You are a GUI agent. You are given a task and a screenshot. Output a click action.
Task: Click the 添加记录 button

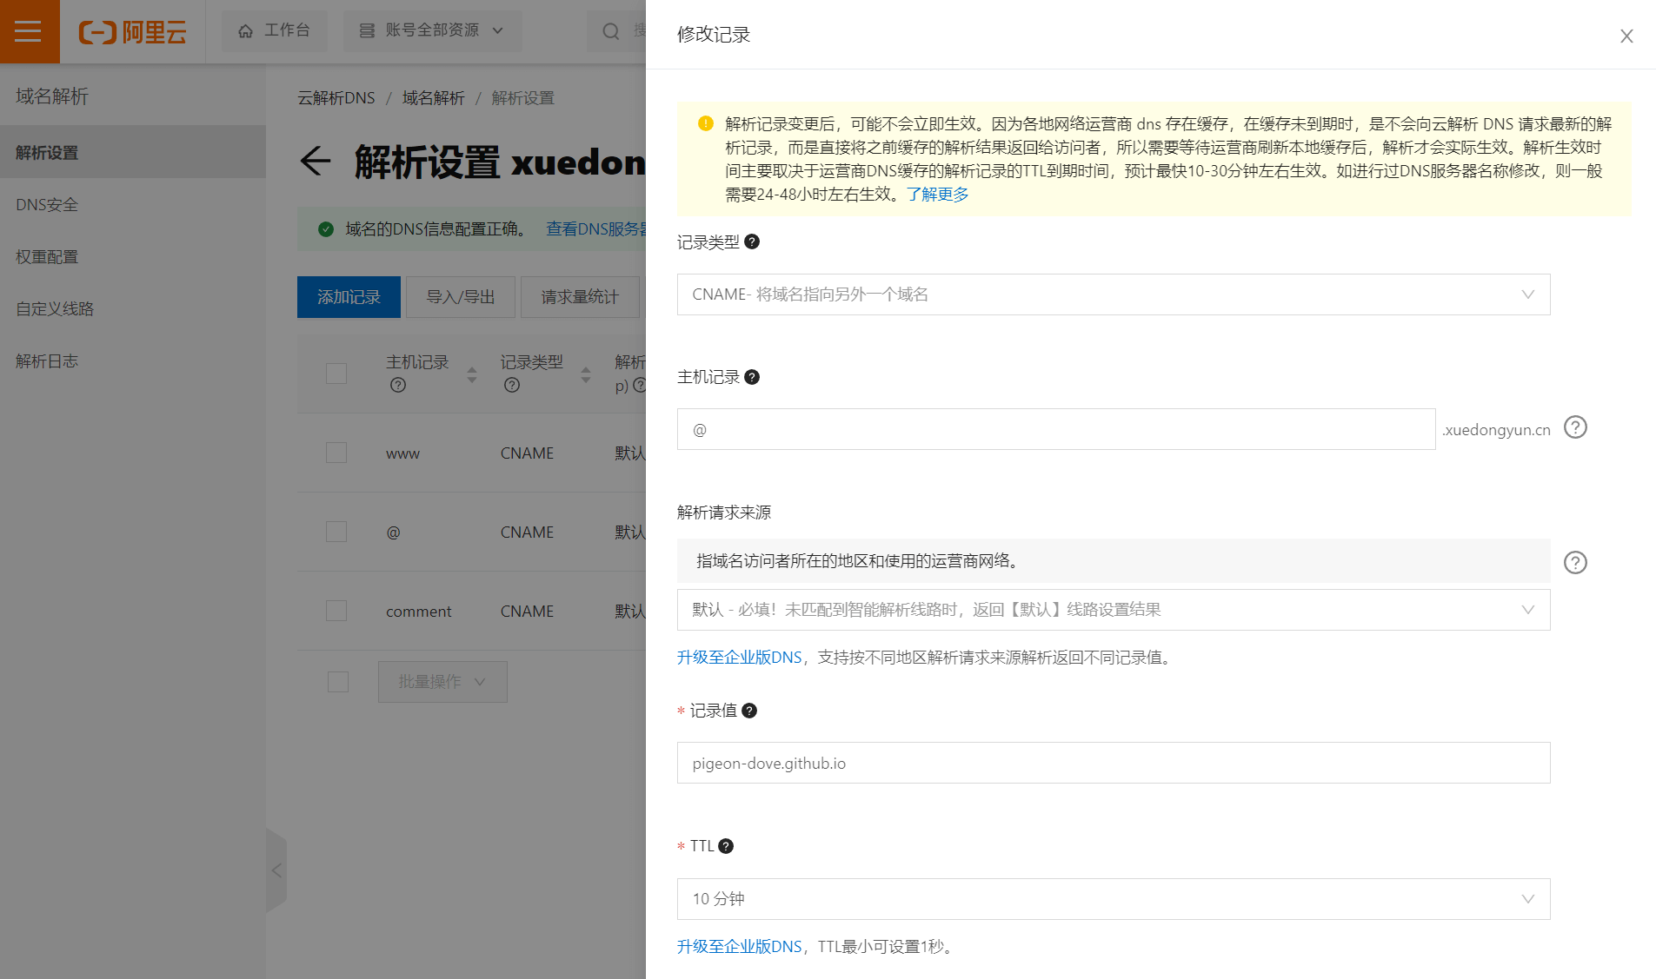pyautogui.click(x=349, y=297)
